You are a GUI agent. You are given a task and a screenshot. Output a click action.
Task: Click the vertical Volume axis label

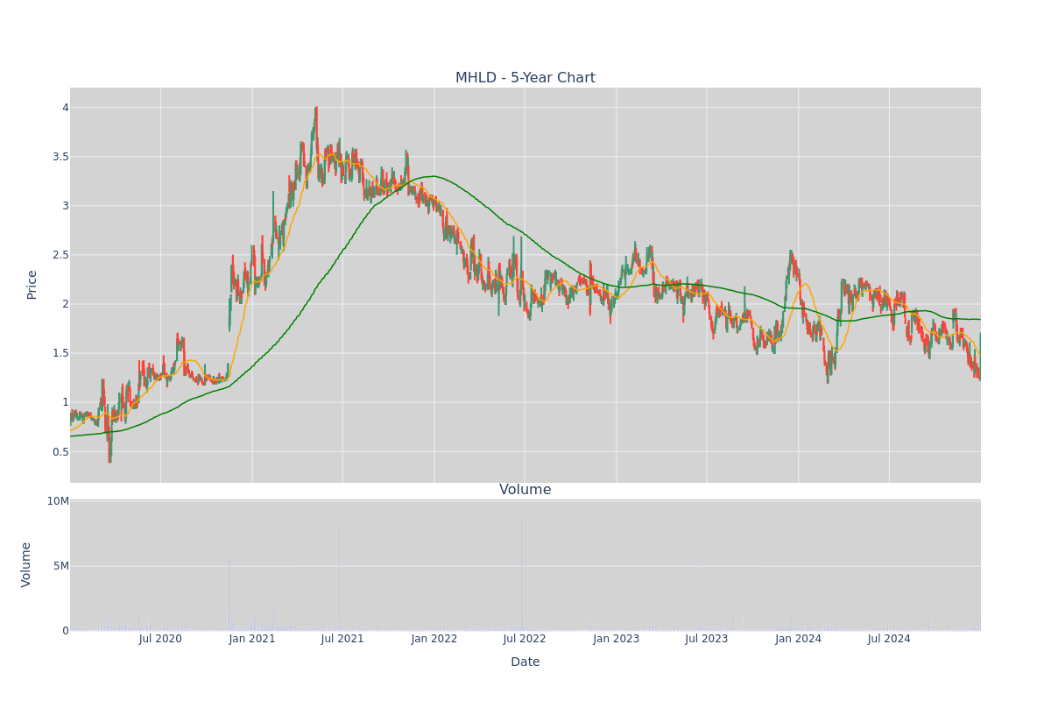(x=26, y=564)
